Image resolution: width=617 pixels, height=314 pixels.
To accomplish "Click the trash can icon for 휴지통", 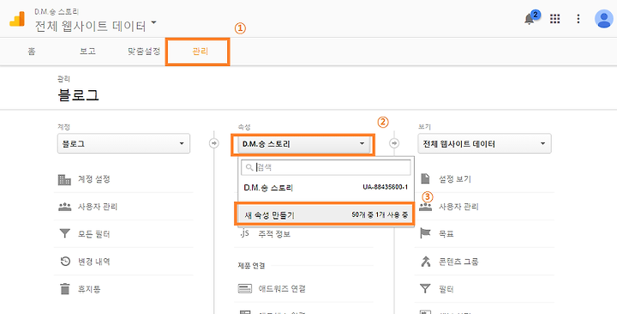I will pyautogui.click(x=64, y=289).
